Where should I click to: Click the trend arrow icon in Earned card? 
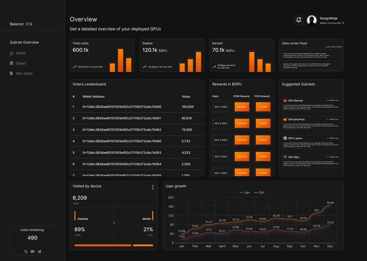click(x=214, y=66)
